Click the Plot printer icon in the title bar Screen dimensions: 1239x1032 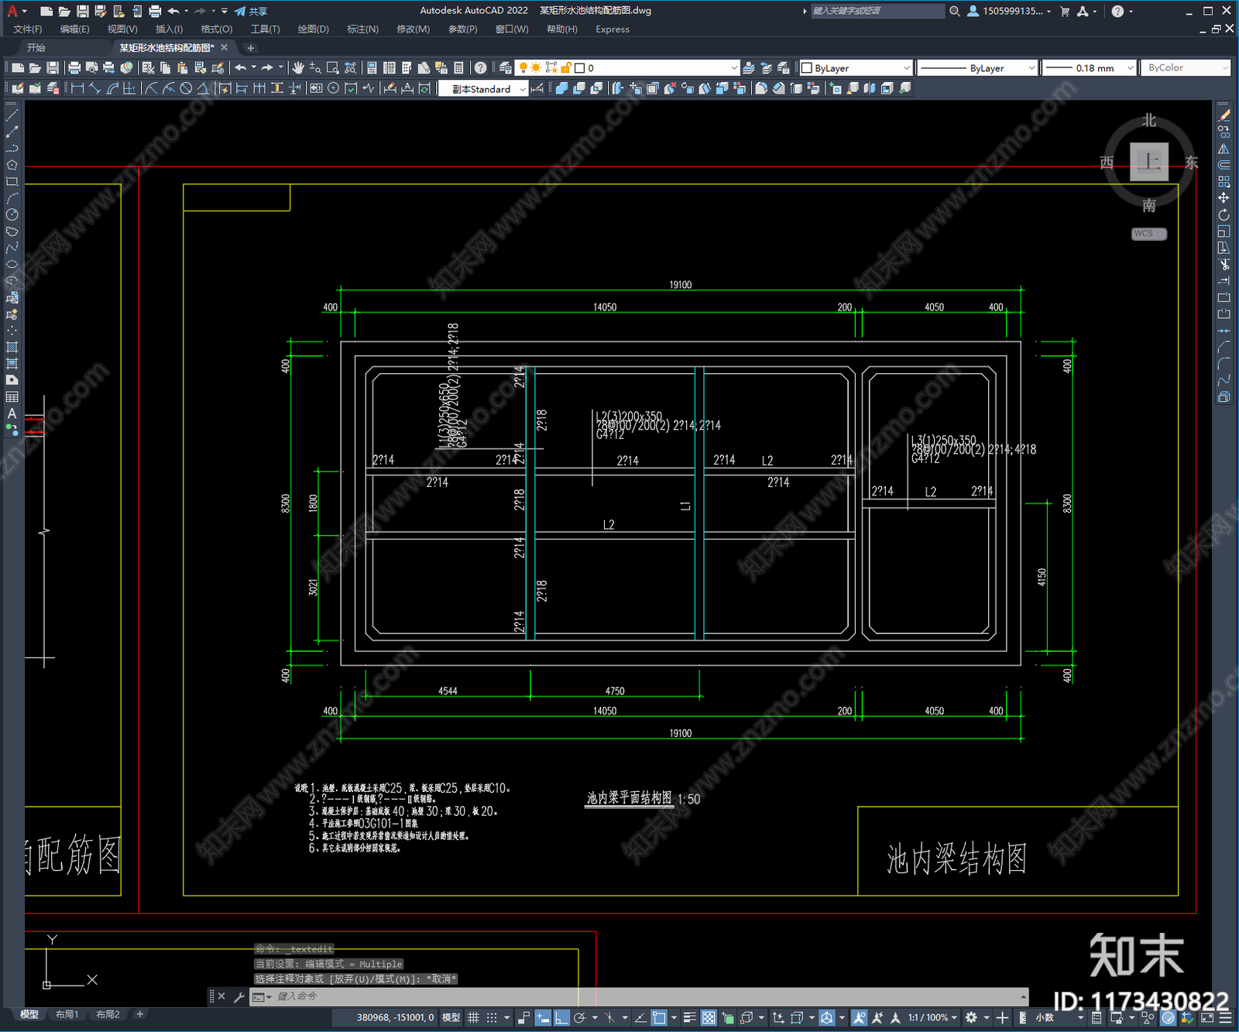tap(155, 11)
